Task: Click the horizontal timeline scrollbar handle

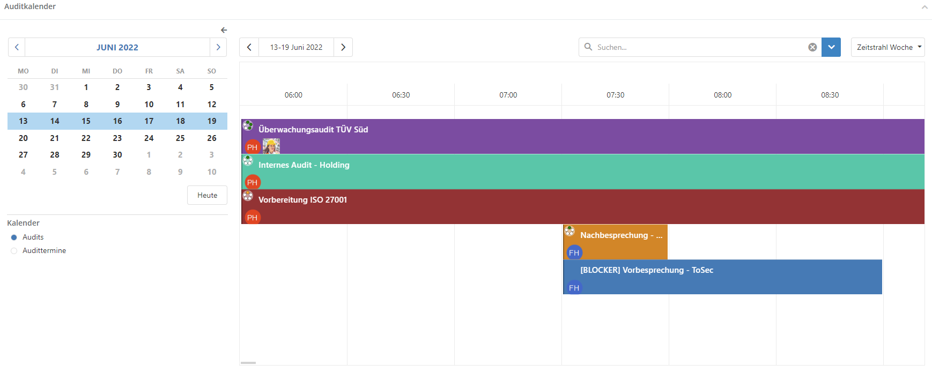Action: [248, 363]
